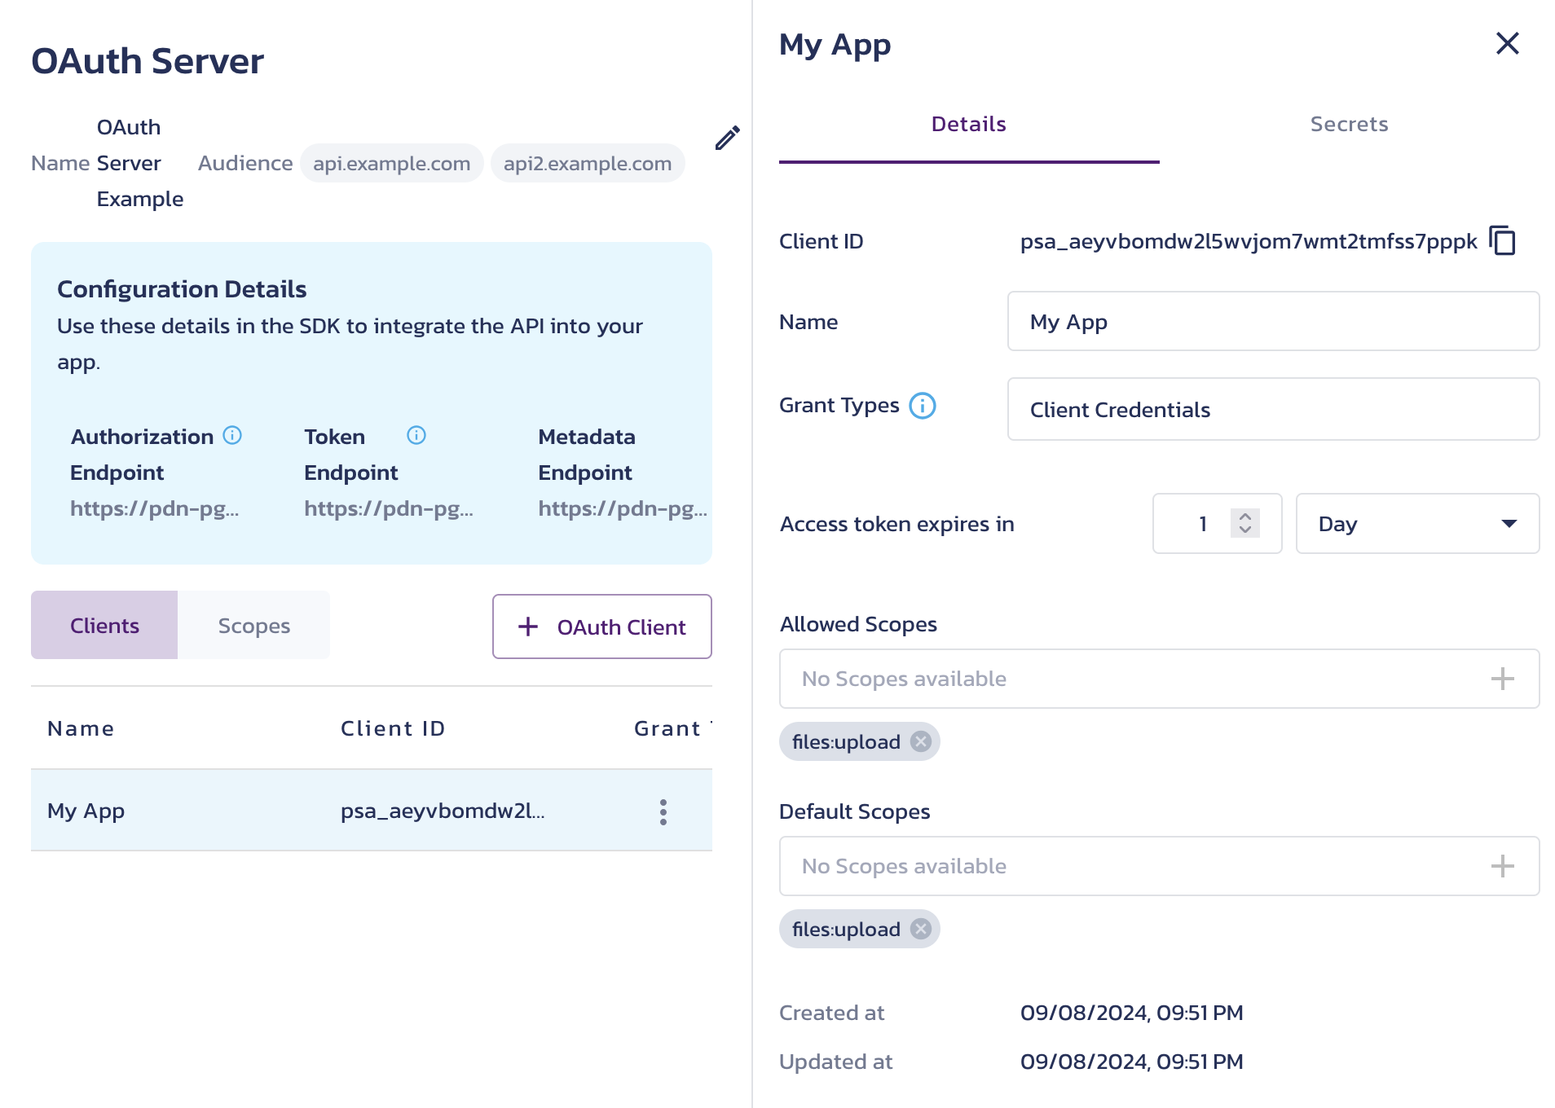The height and width of the screenshot is (1108, 1555).
Task: Select the api.example.com audience chip
Action: (x=392, y=163)
